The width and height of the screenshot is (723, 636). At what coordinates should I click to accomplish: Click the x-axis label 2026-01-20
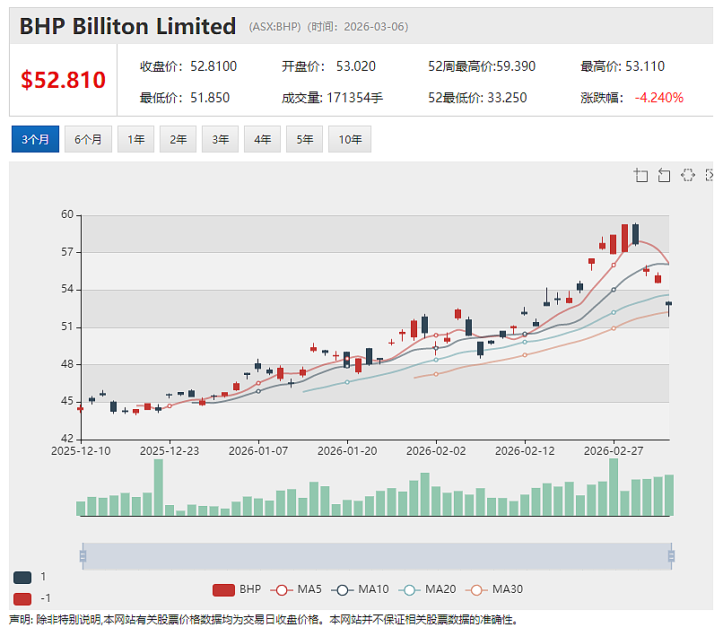347,451
